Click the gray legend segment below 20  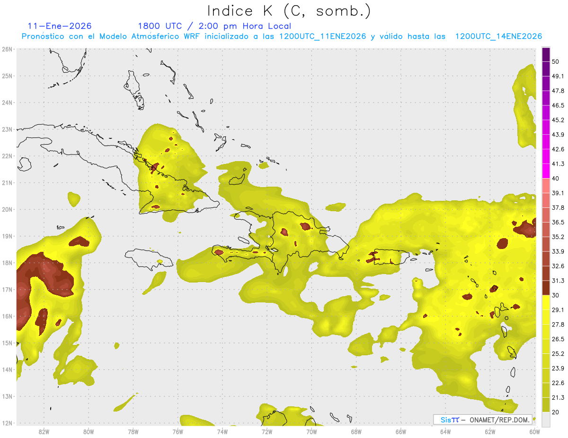(546, 420)
